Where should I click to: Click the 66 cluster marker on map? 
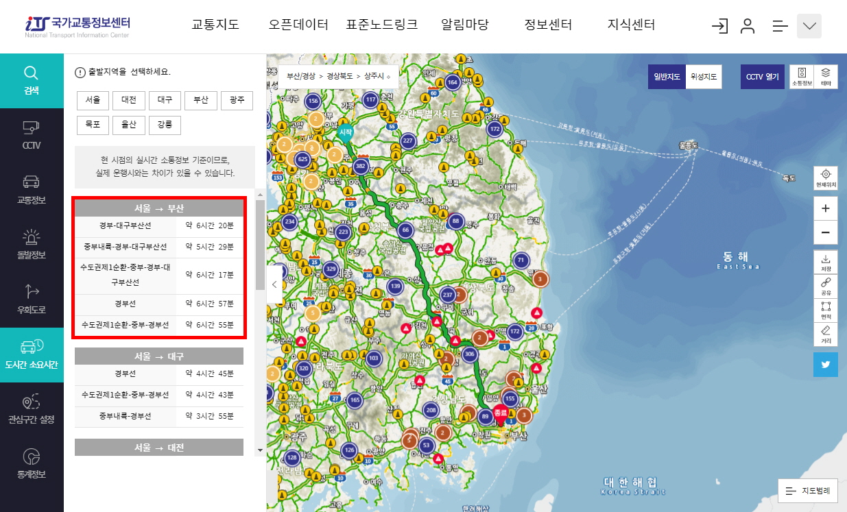pyautogui.click(x=405, y=230)
